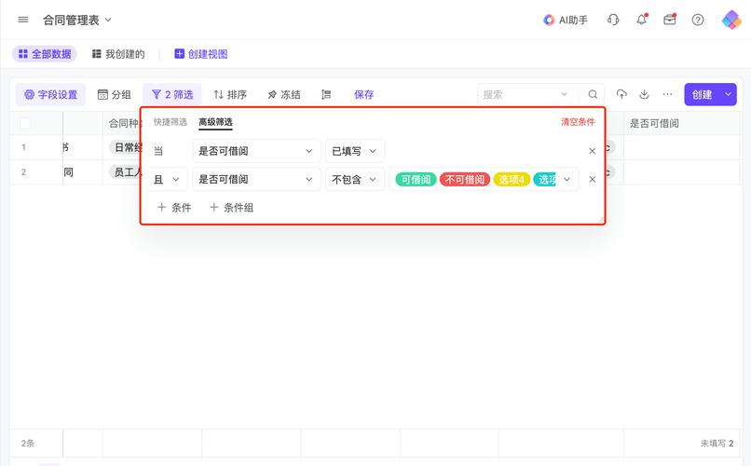Focus the 搜索 search input field
The width and height of the screenshot is (751, 466).
517,94
